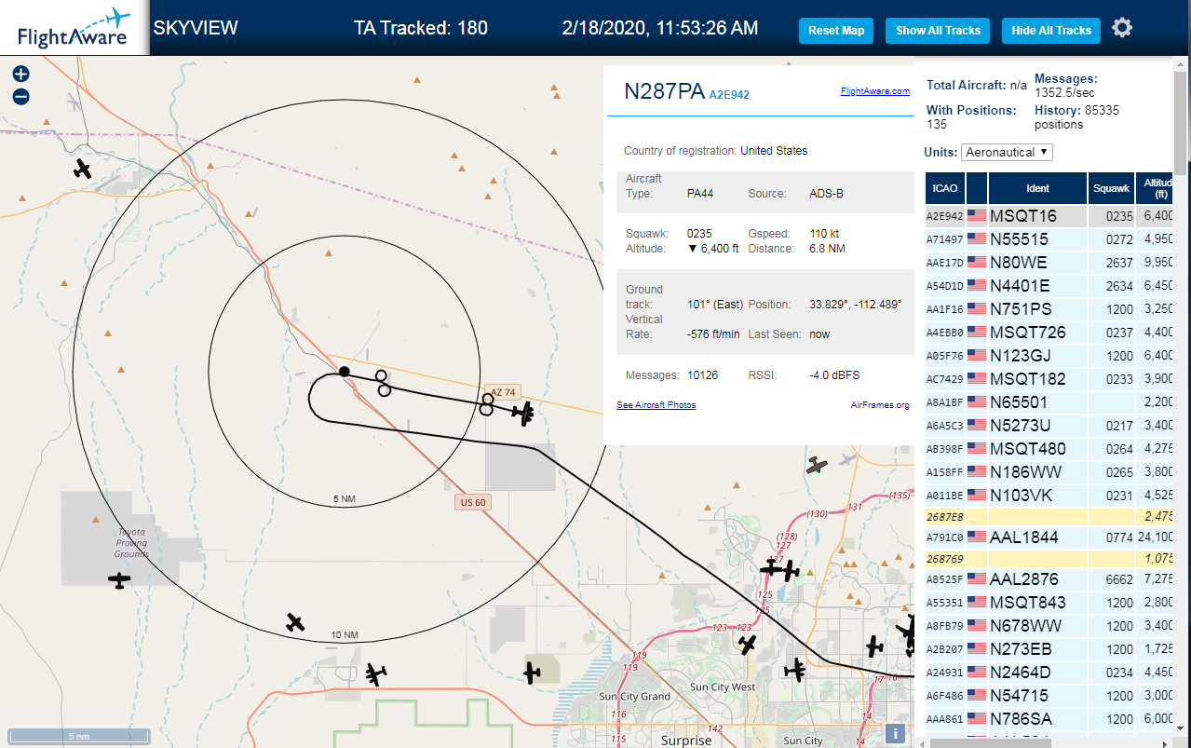Select the MSQT480 aircraft row
The width and height of the screenshot is (1191, 748).
1049,449
